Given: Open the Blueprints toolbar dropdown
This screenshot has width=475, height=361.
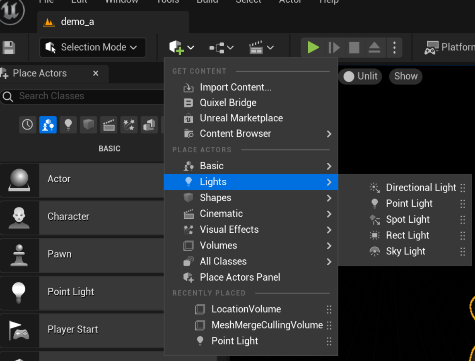Looking at the screenshot, I should click(221, 47).
